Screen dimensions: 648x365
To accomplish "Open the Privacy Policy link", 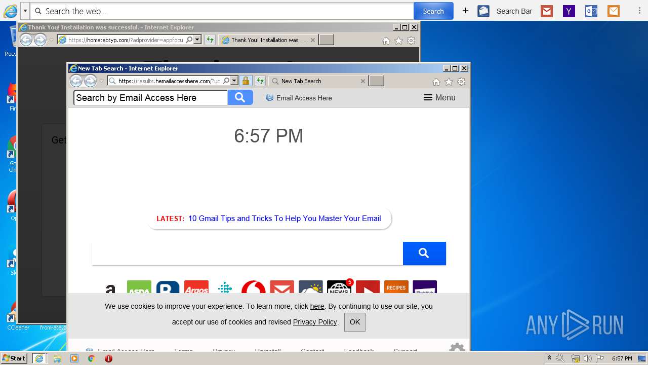I will point(315,322).
